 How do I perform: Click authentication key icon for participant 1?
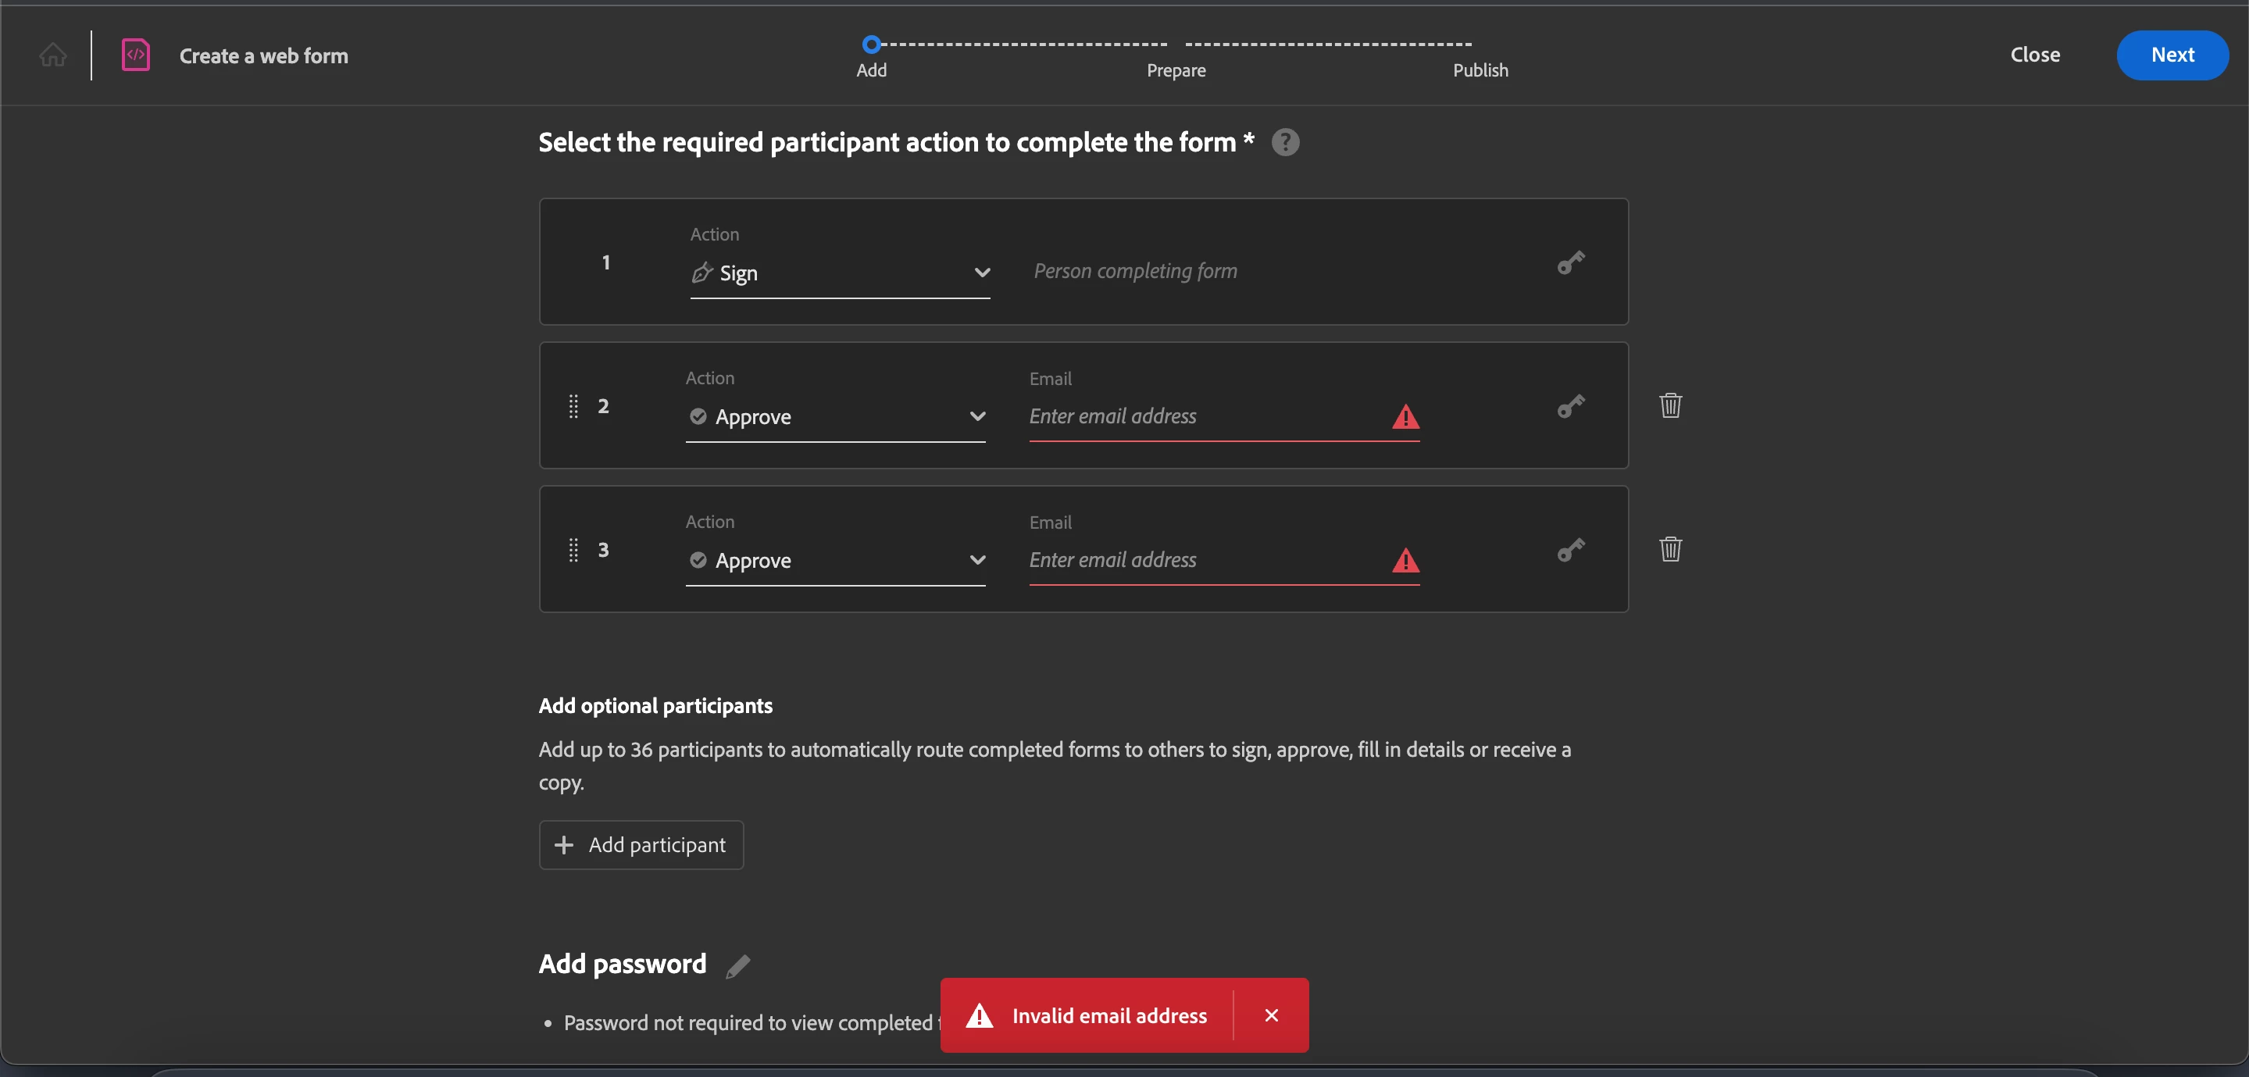coord(1571,262)
